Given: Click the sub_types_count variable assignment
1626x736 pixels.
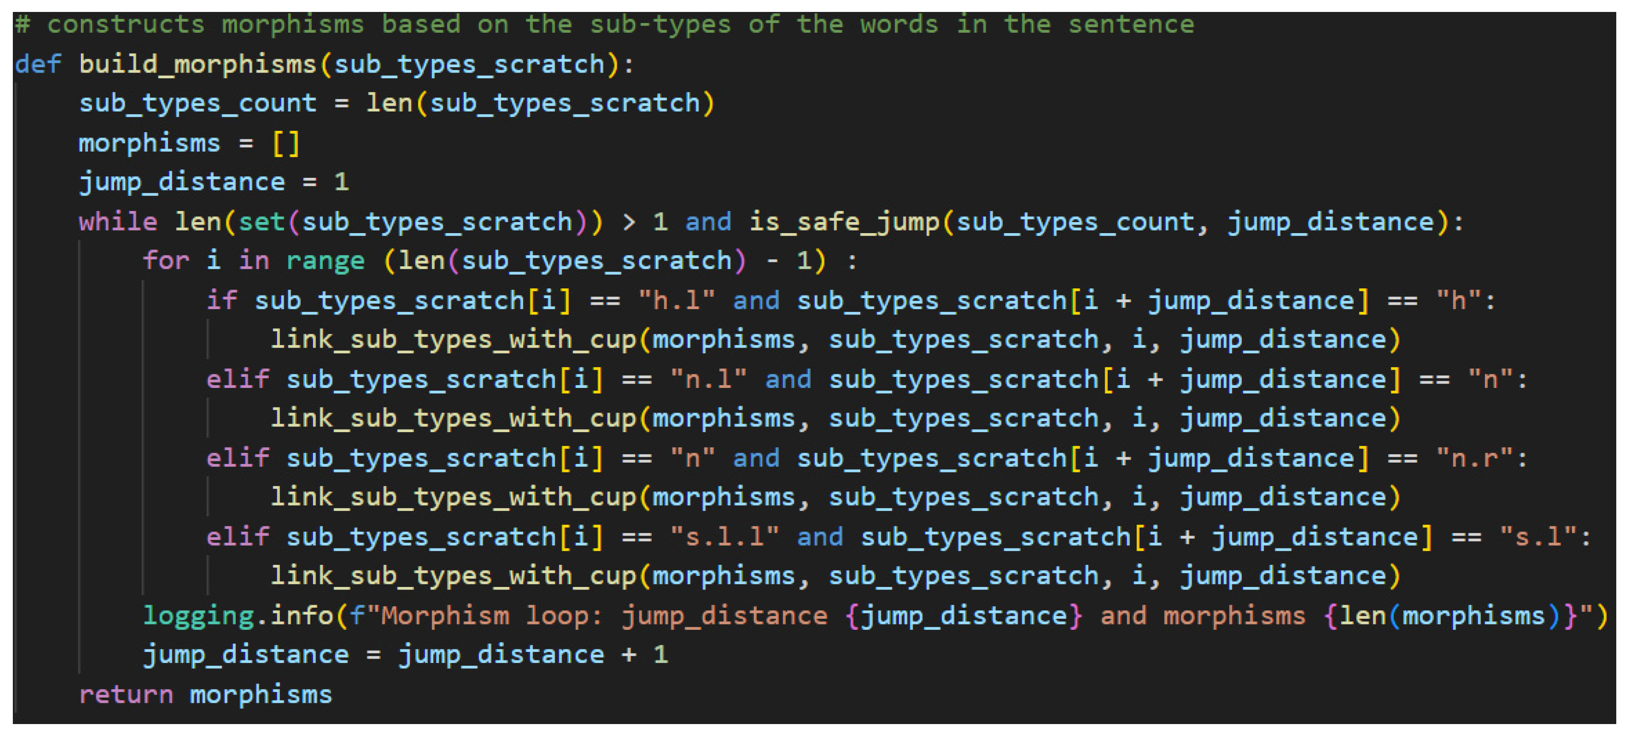Looking at the screenshot, I should coord(197,103).
